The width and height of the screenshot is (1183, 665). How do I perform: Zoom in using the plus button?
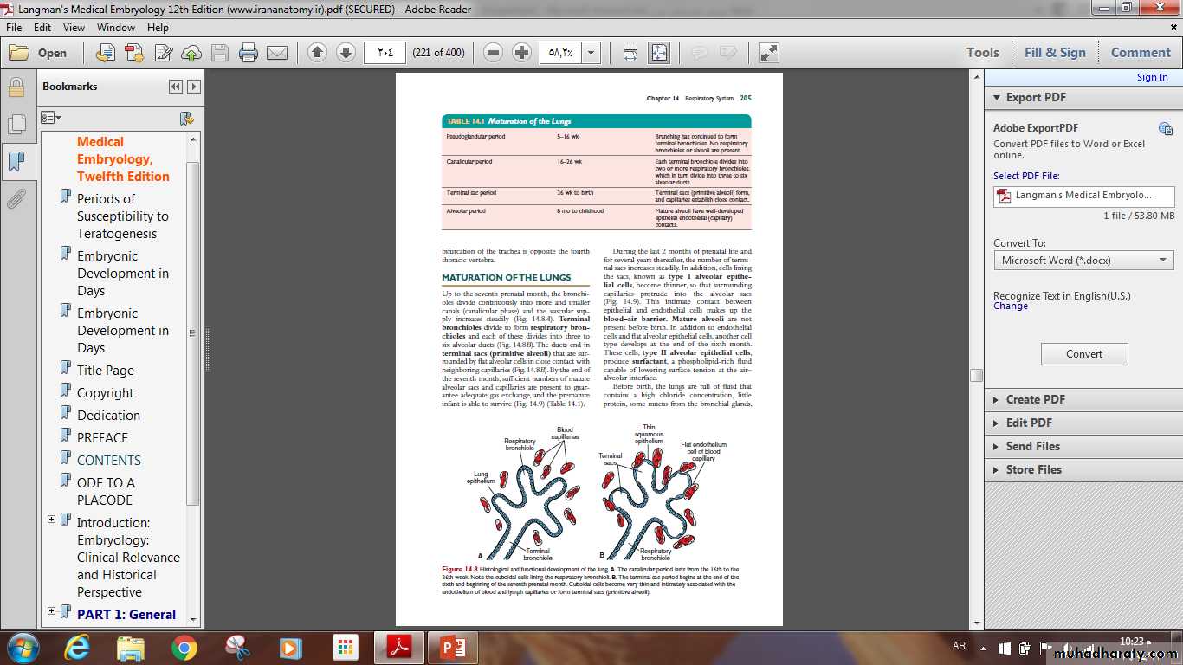(x=521, y=53)
